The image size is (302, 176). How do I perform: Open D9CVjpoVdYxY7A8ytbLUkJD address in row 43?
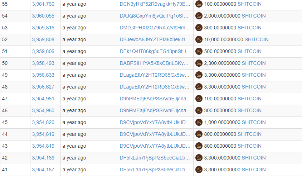point(155,146)
